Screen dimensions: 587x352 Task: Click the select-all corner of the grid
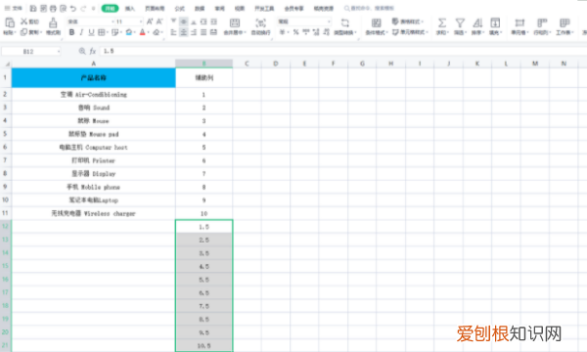pyautogui.click(x=6, y=64)
